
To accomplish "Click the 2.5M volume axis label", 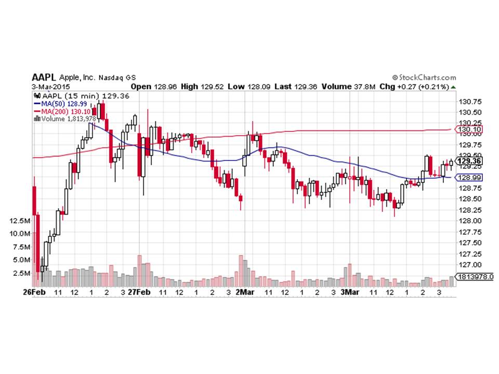I will point(22,274).
